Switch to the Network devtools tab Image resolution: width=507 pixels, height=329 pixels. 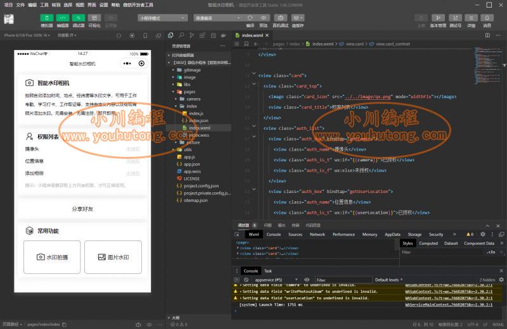tap(318, 234)
